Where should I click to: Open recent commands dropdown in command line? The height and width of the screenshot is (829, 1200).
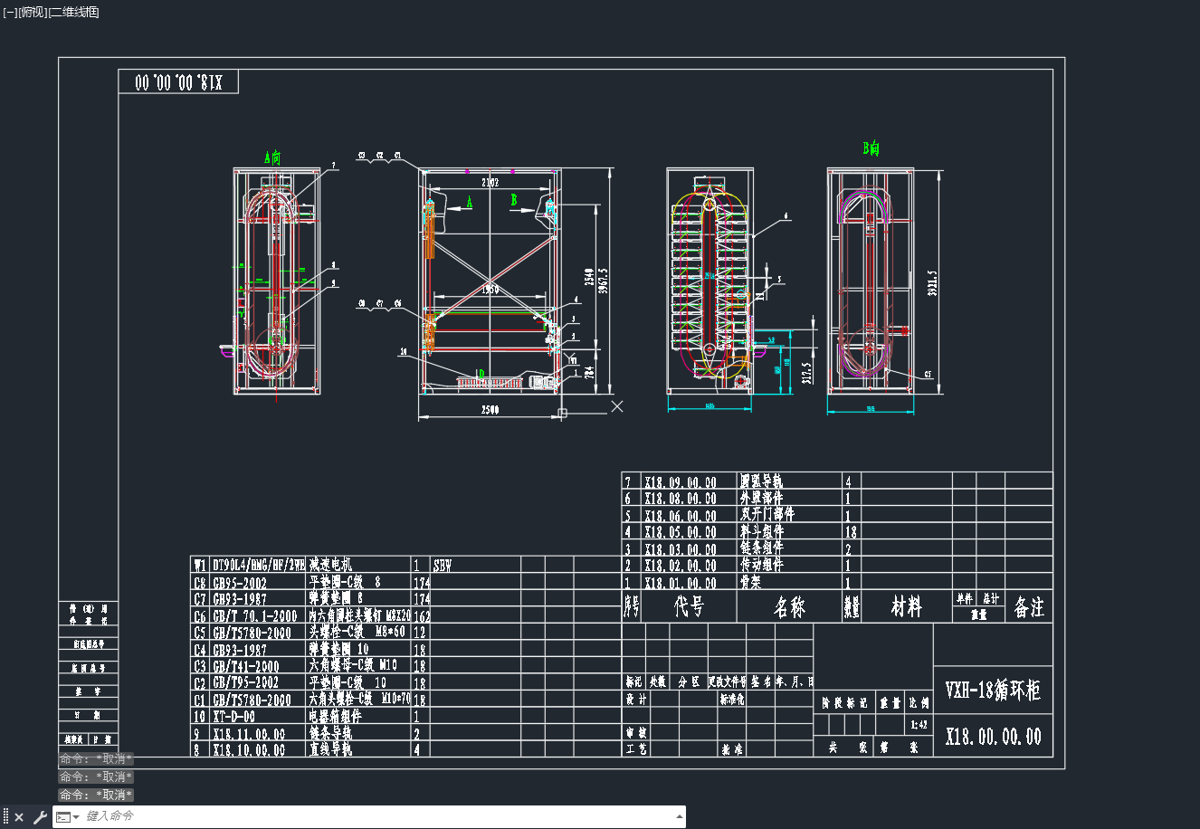[x=68, y=817]
